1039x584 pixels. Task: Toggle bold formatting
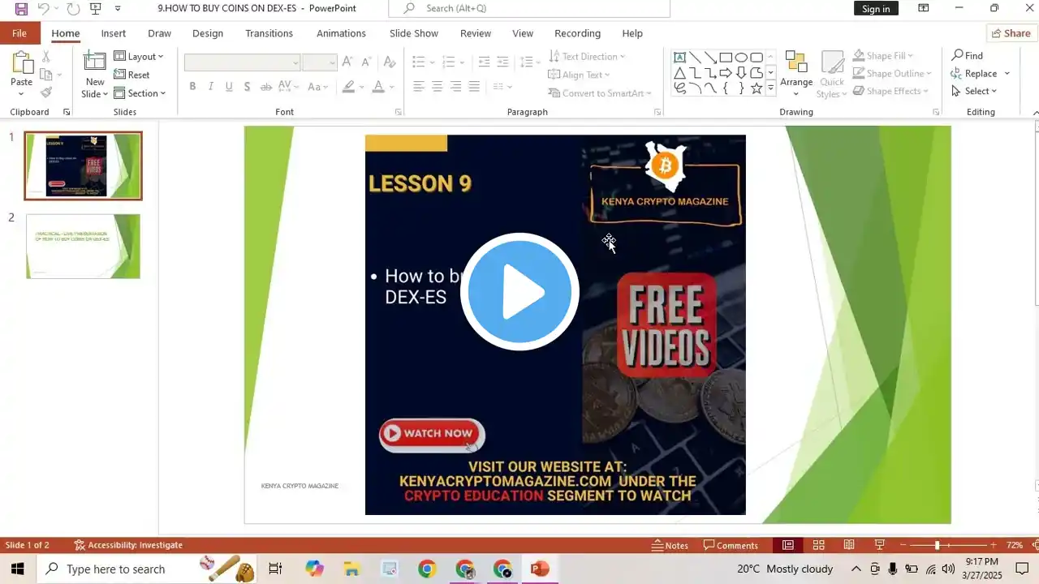tap(192, 87)
